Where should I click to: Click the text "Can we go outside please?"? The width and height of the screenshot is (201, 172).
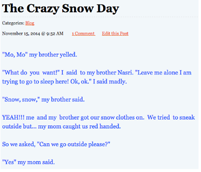74,144
